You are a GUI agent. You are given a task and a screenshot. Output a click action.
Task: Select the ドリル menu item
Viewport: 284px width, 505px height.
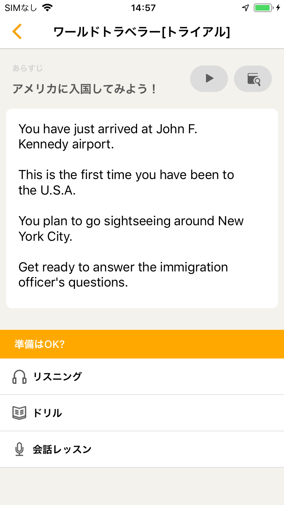tap(48, 413)
